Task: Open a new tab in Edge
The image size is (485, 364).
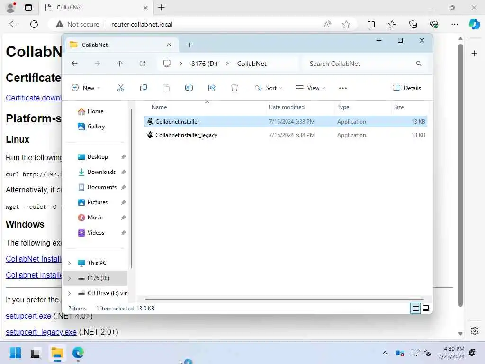Action: (x=161, y=8)
